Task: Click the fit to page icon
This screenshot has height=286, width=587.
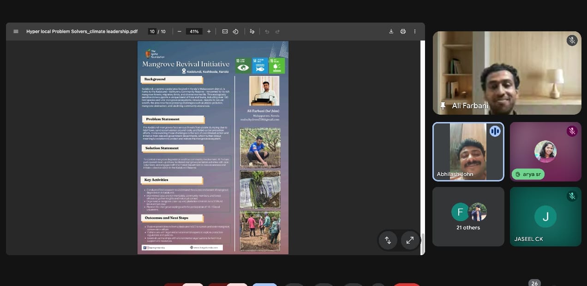Action: pos(225,31)
